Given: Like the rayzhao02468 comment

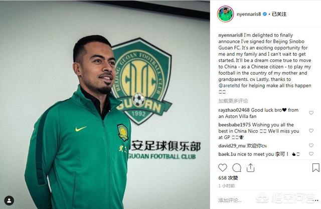Looking at the screenshot, I should coord(311,112).
